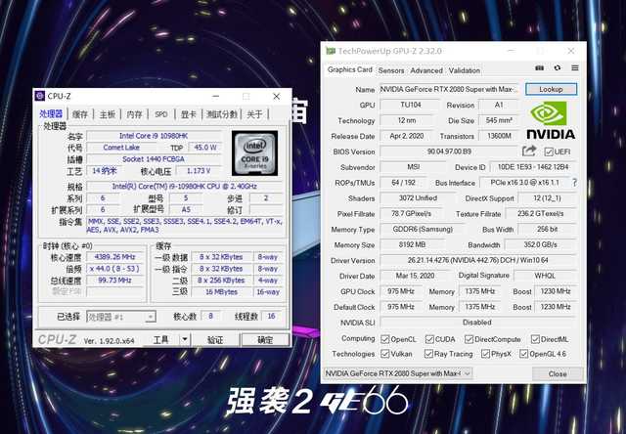
Task: Click the 45.0 W TDP value
Action: coord(204,148)
